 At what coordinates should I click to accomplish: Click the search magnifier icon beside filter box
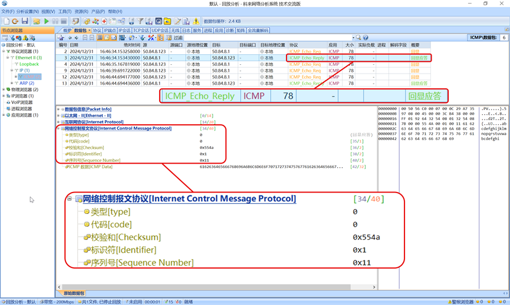pos(358,38)
